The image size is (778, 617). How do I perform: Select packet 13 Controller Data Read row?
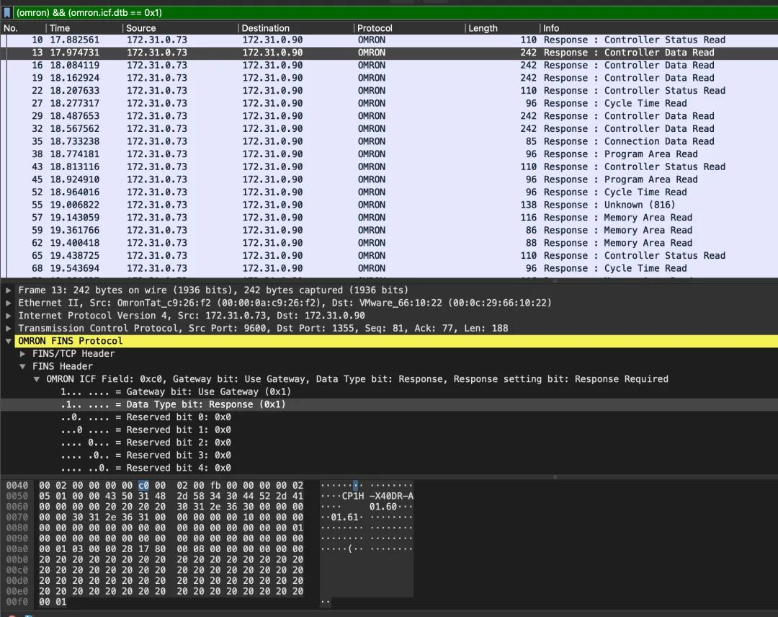389,53
